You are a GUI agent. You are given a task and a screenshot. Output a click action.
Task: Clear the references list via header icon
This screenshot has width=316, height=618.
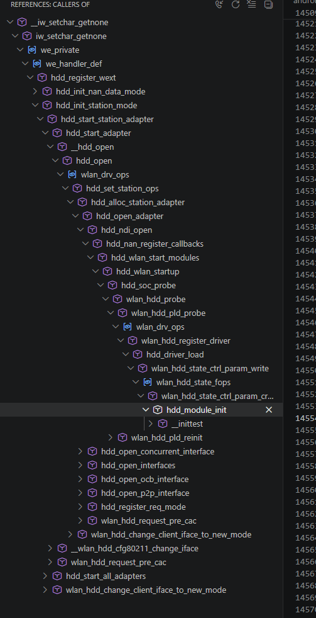tap(251, 4)
